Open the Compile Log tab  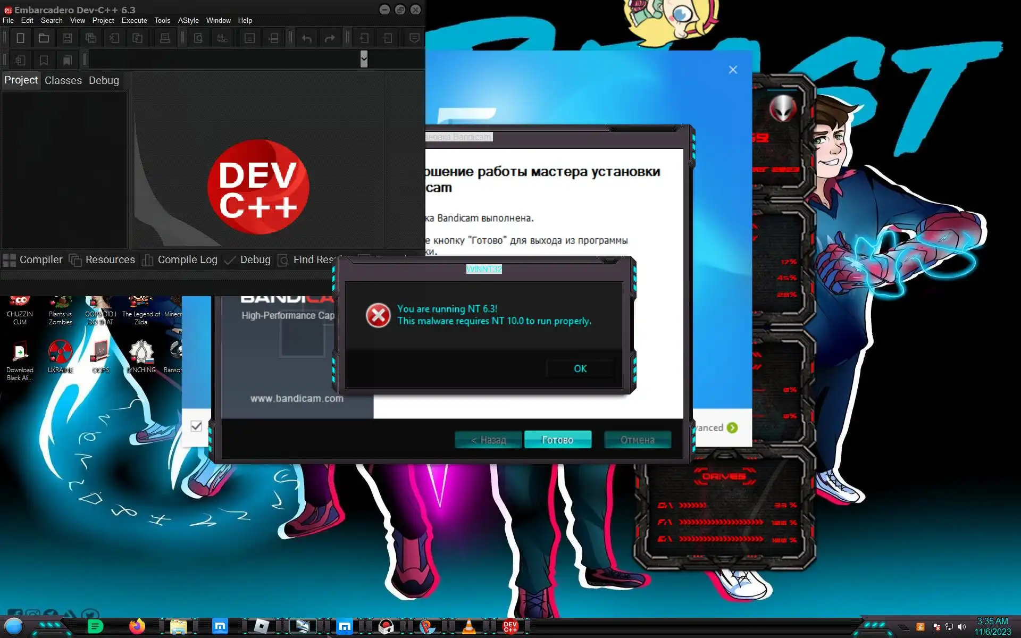coord(187,259)
